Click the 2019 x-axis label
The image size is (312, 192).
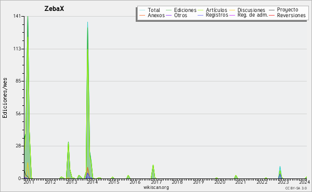(199, 182)
